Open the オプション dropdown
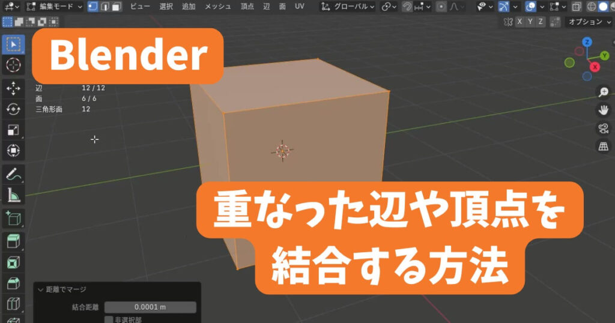This screenshot has width=615, height=323. [590, 22]
